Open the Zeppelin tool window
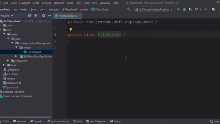The height and width of the screenshot is (124, 220). [x=36, y=121]
